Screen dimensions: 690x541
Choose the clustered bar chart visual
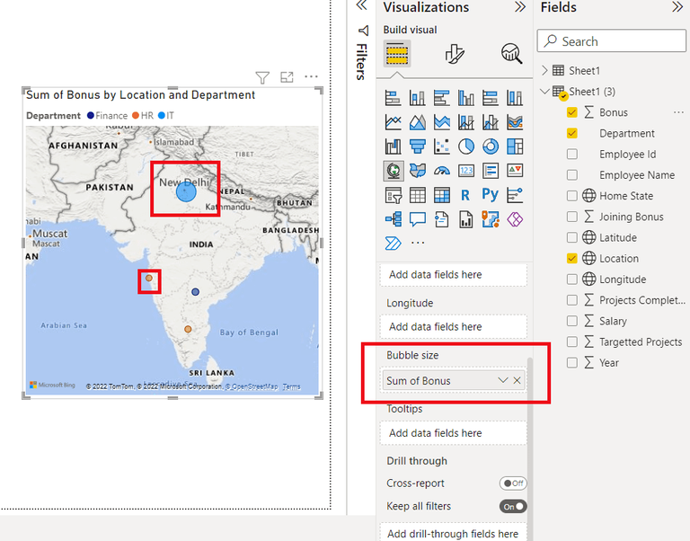pos(442,97)
